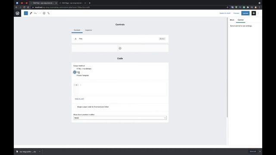
Task: Select the pencil Tools icon
Action: (31, 13)
